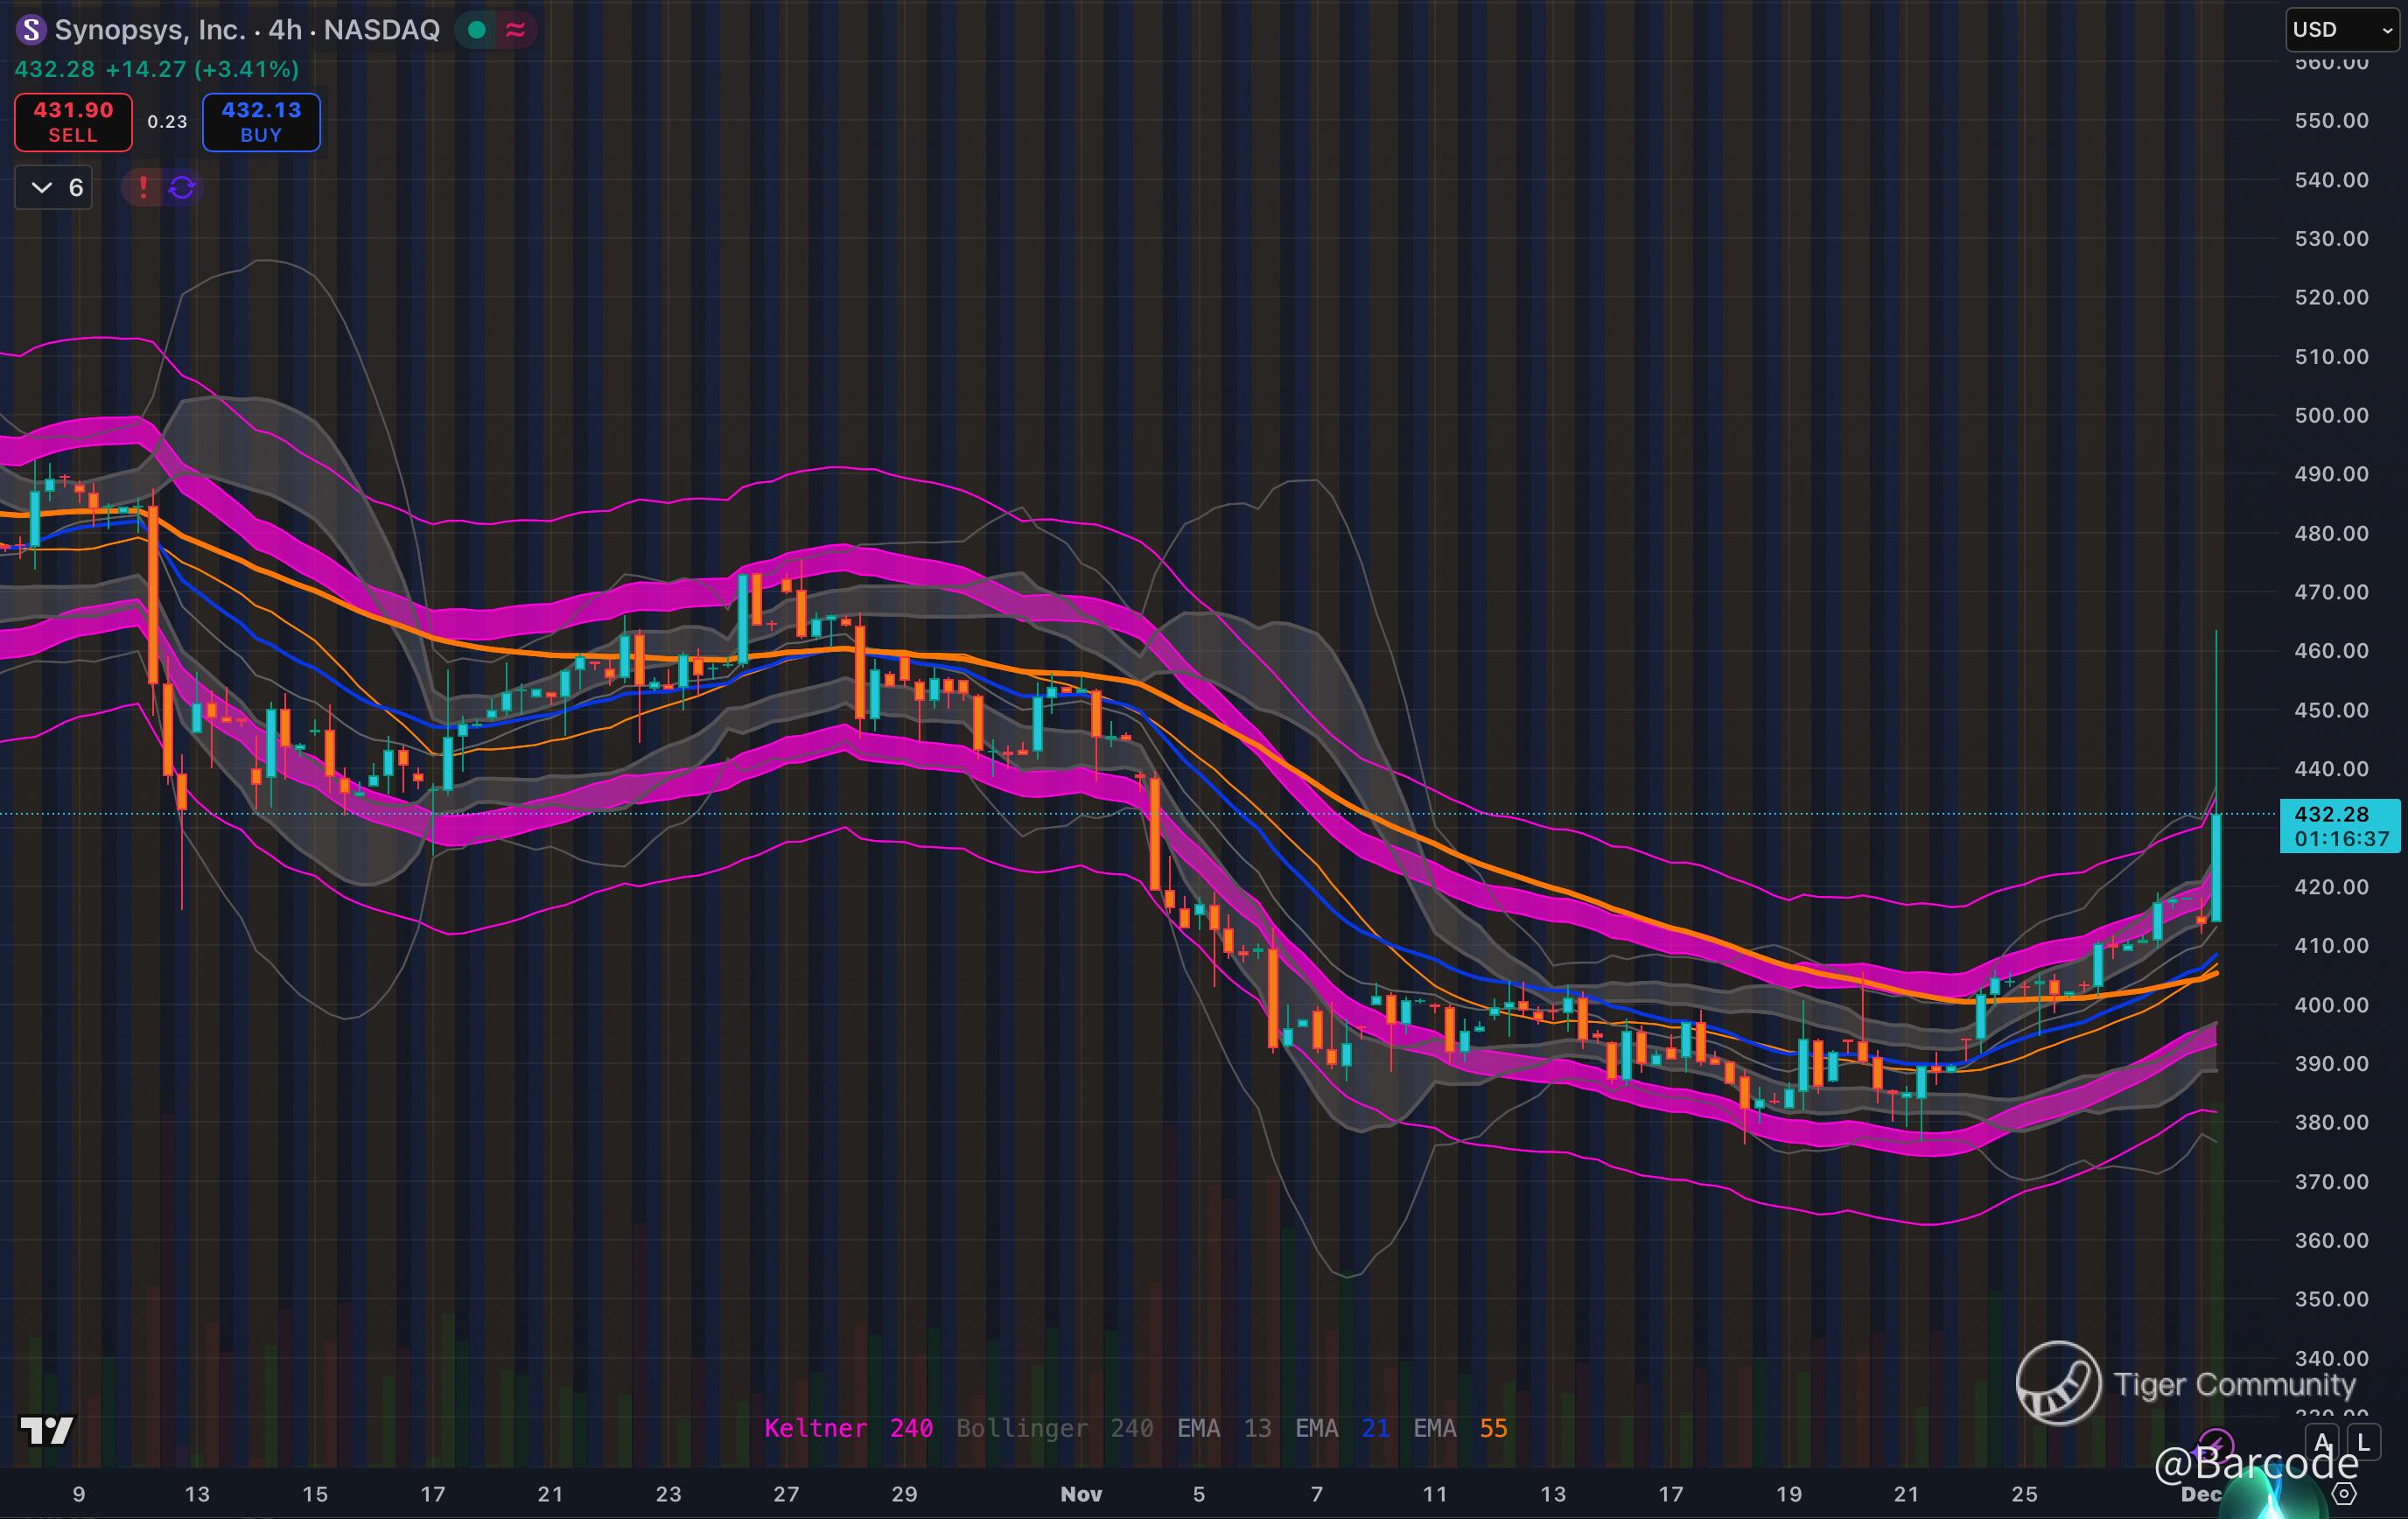This screenshot has width=2408, height=1519.
Task: Click the green market open status dot
Action: 477,30
